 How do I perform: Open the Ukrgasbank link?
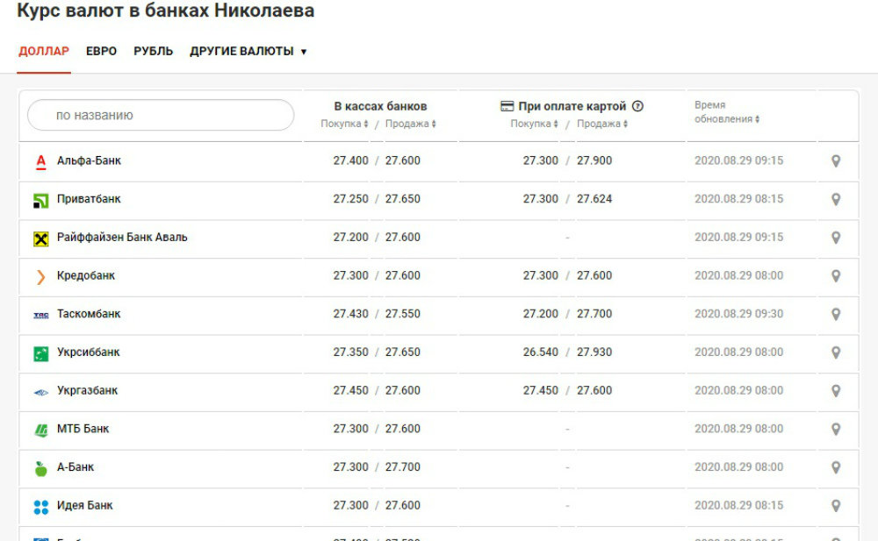87,391
